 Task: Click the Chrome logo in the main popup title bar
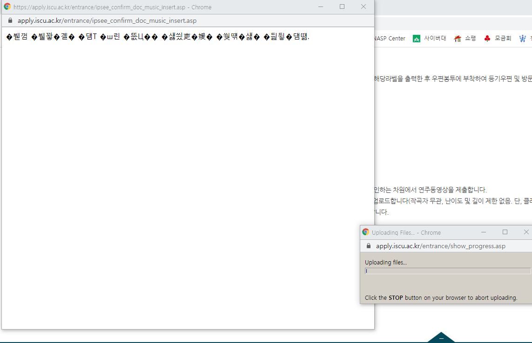click(x=7, y=7)
